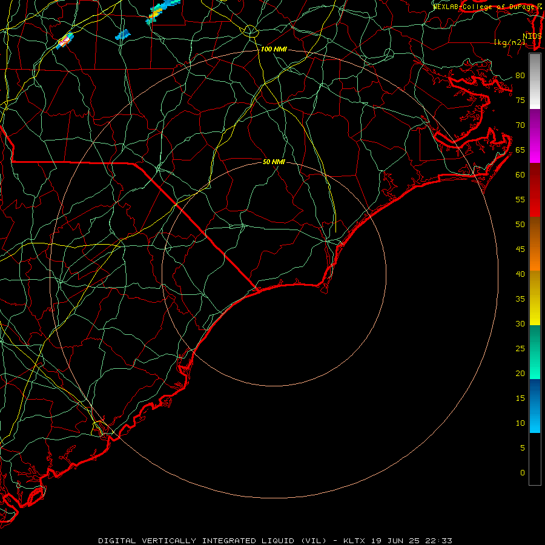Click the legend value 25

[x=520, y=348]
